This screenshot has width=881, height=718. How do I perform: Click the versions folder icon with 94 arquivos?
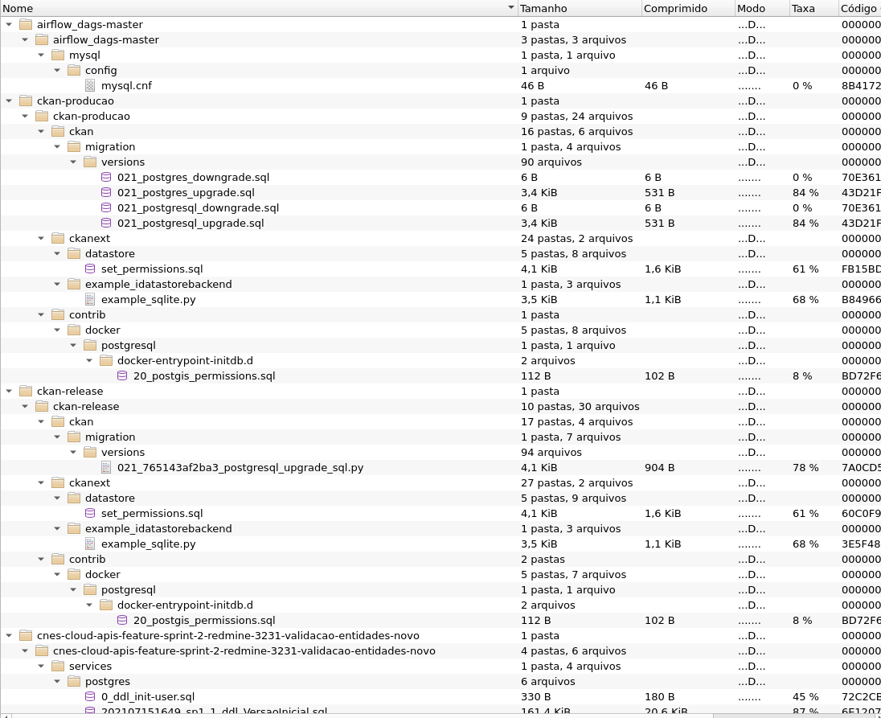coord(90,452)
